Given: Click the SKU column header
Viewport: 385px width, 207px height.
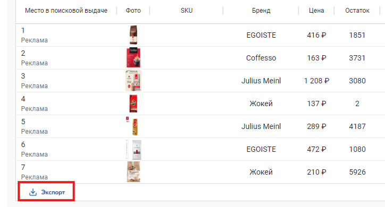Looking at the screenshot, I should (x=187, y=11).
